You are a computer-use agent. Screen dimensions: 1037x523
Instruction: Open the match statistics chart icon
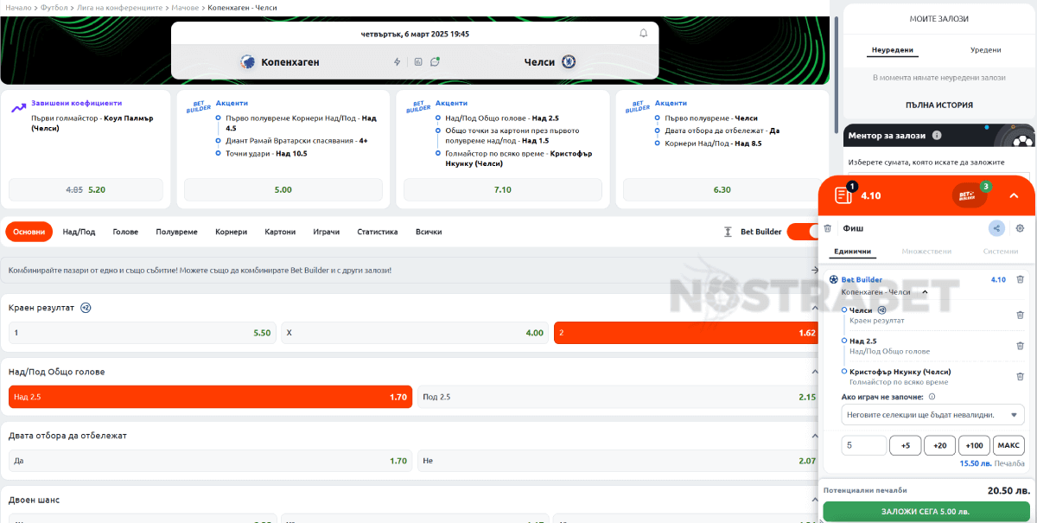[417, 62]
